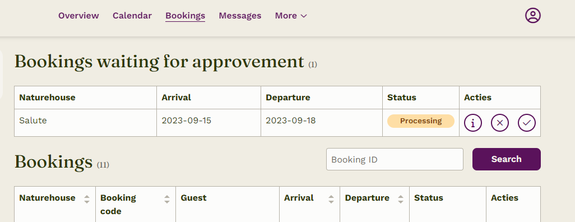Sort by Departure column arrows

(x=401, y=199)
